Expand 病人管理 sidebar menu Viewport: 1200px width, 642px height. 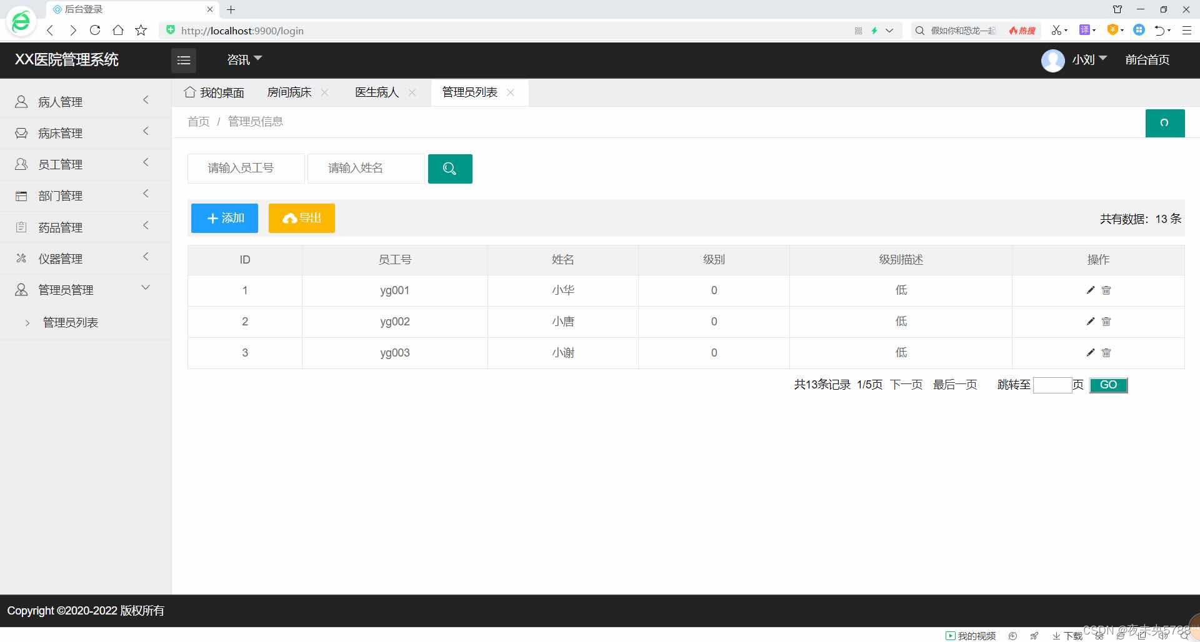click(x=86, y=101)
